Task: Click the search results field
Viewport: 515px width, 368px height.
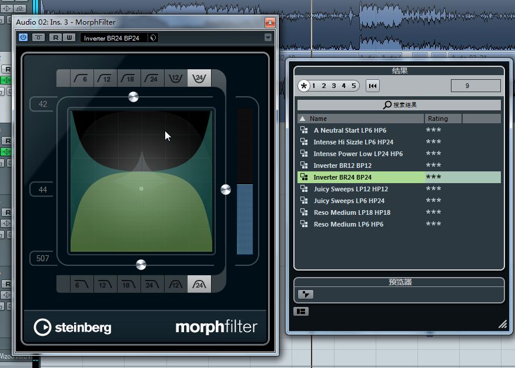Action: tap(399, 105)
